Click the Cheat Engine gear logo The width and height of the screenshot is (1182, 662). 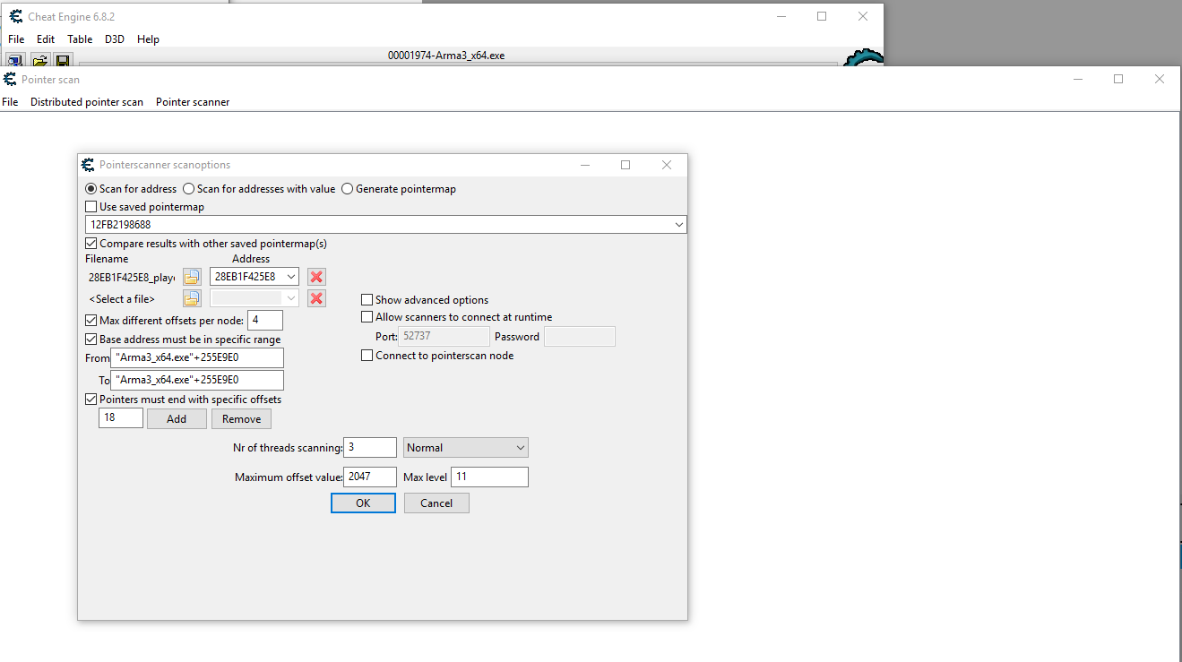click(862, 59)
